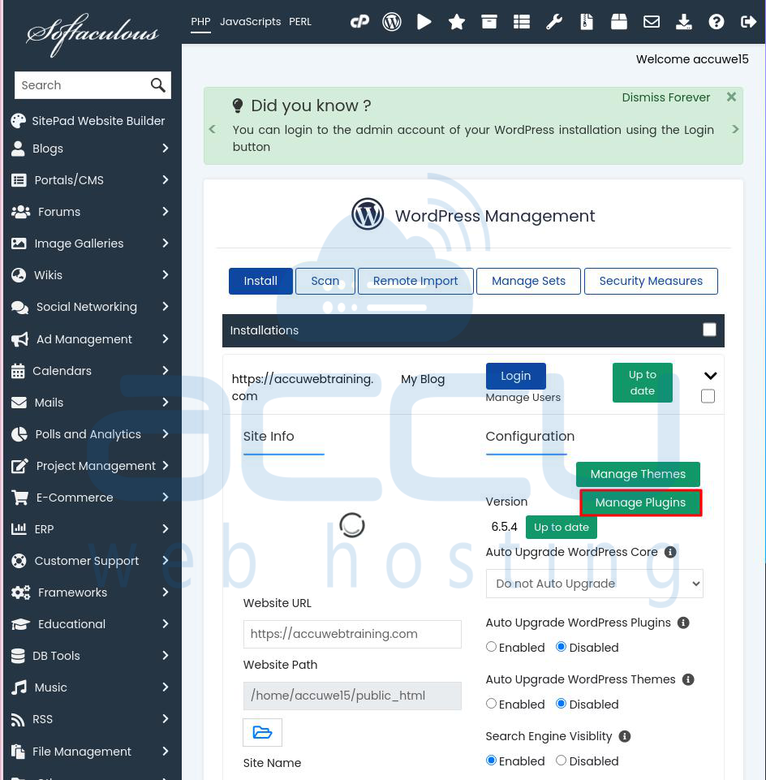The width and height of the screenshot is (766, 780).
Task: Tick the Installations header select-all checkbox
Action: pos(709,330)
